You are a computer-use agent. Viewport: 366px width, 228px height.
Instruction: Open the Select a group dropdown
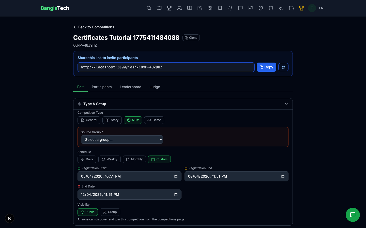(x=122, y=140)
